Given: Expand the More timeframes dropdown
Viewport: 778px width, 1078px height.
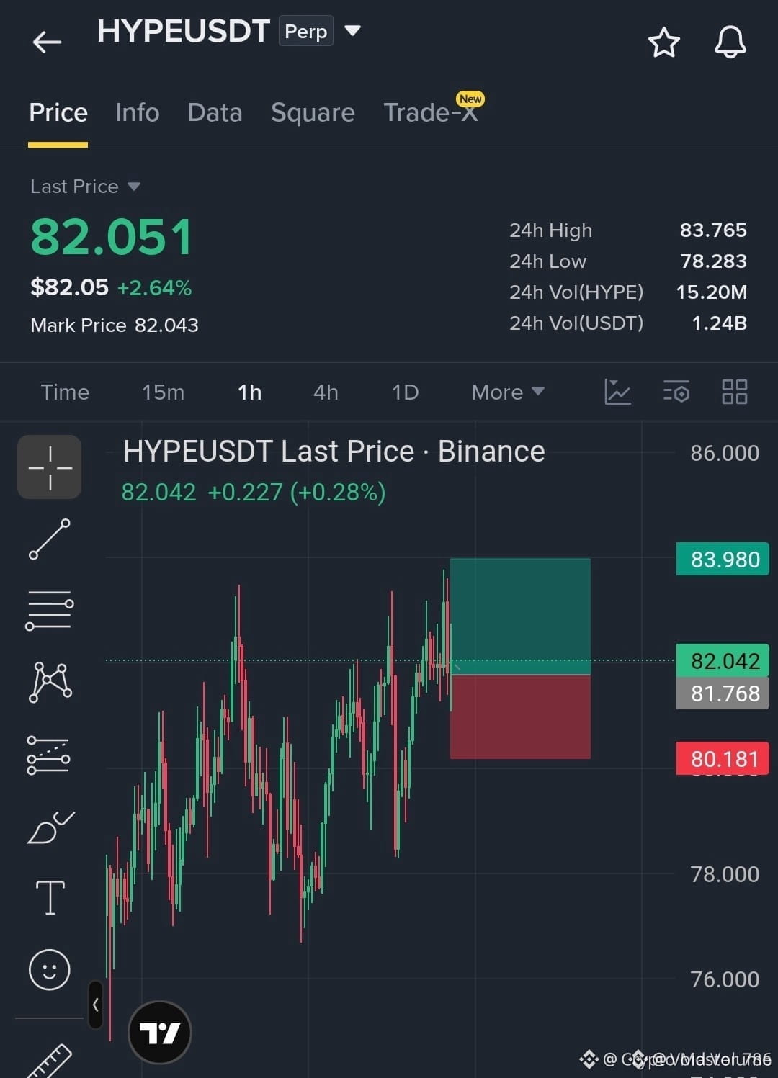Looking at the screenshot, I should click(507, 392).
